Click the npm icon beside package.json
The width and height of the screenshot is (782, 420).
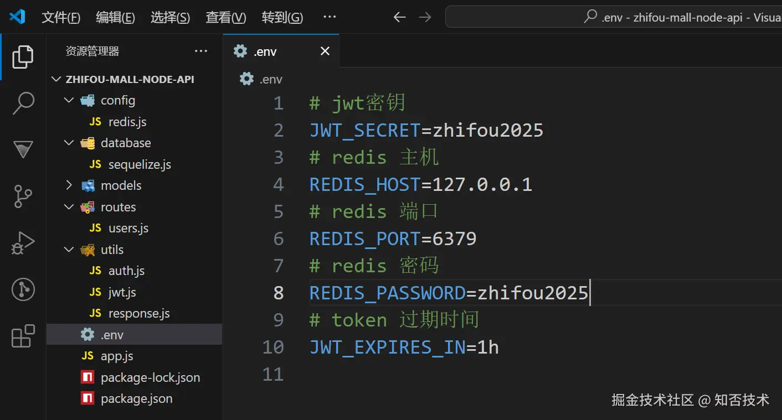point(88,398)
